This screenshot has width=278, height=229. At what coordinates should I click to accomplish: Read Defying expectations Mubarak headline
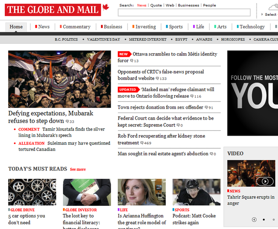51,117
